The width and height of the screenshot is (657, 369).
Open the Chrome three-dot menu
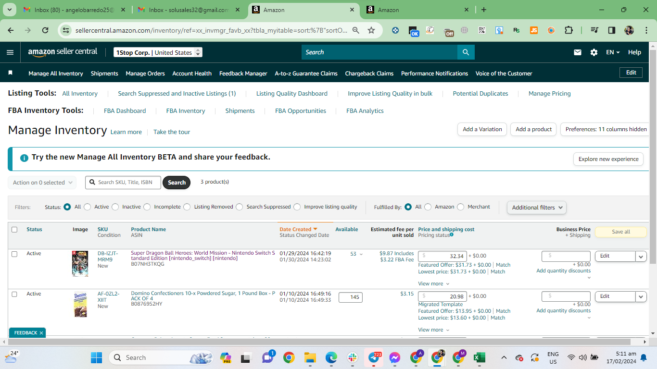[x=646, y=30]
